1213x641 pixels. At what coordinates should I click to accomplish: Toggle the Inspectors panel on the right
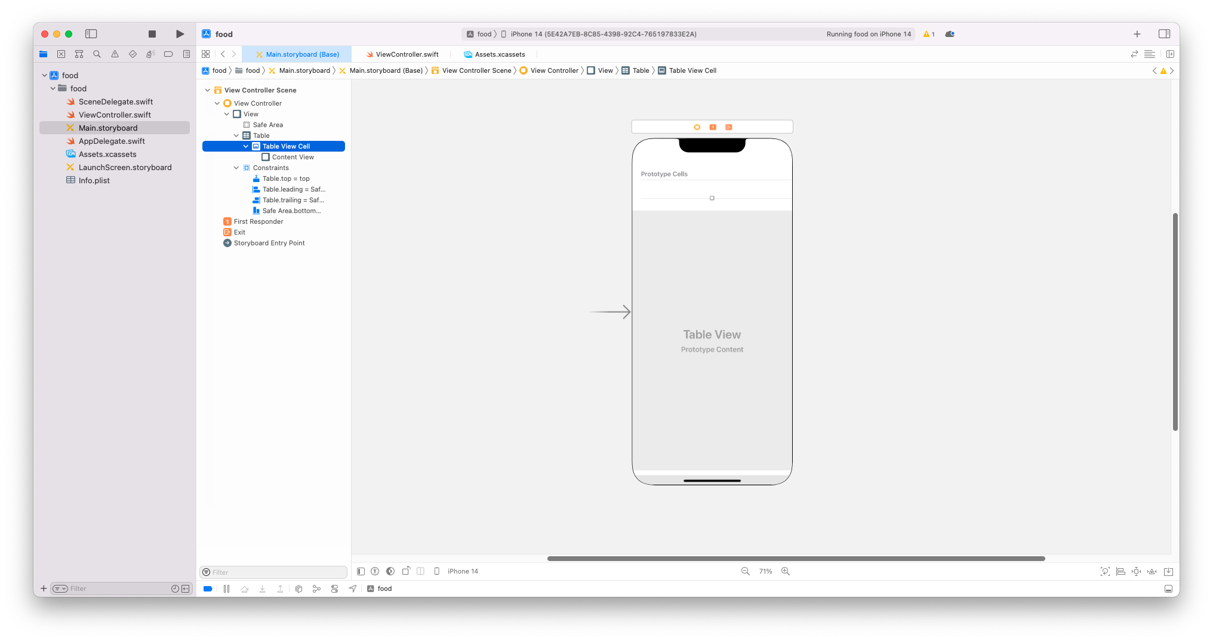(x=1164, y=34)
